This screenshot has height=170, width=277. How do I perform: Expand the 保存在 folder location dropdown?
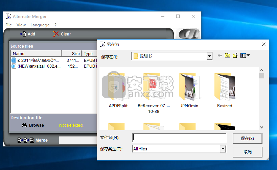(209, 56)
